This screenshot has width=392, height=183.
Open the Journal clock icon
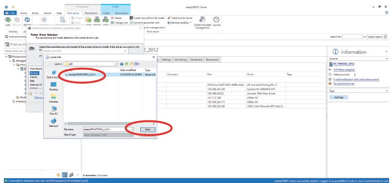click(216, 19)
